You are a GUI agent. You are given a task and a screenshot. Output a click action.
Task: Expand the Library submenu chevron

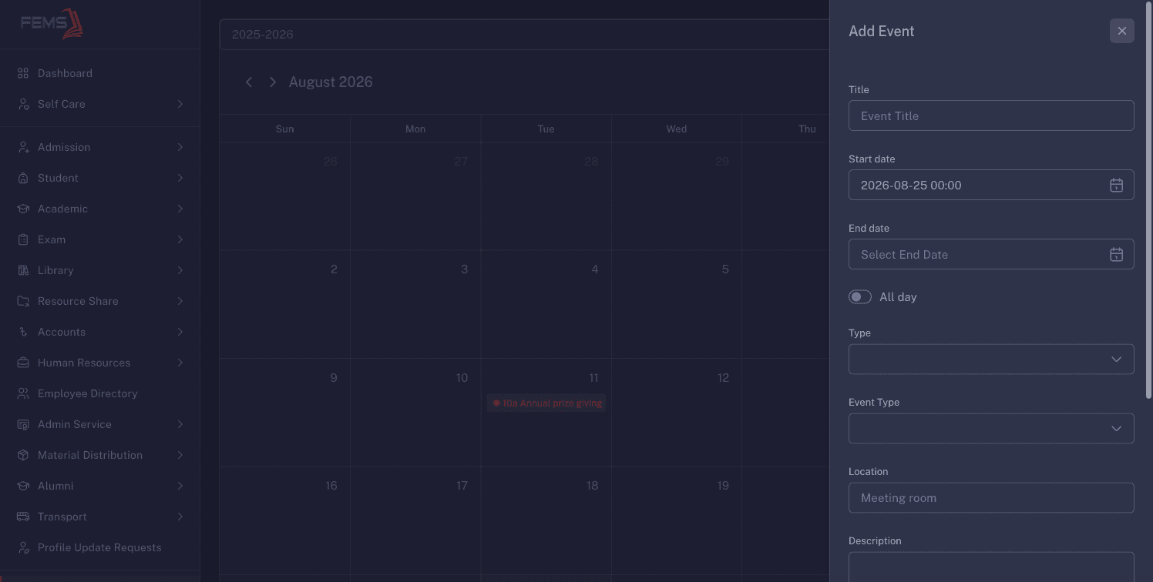180,270
